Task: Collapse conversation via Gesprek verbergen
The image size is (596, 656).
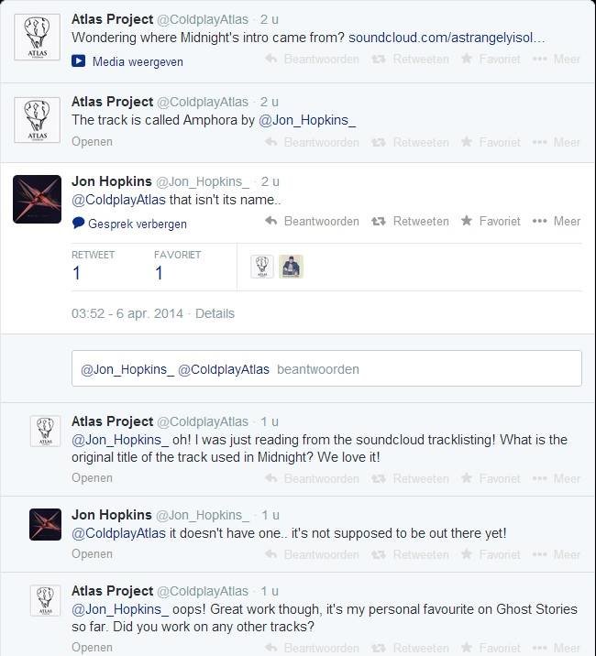Action: point(138,224)
